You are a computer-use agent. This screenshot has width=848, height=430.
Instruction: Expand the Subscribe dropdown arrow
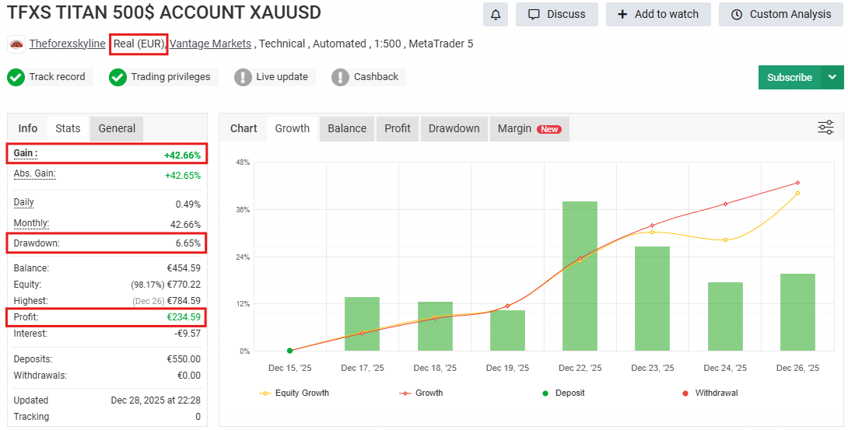coord(833,77)
